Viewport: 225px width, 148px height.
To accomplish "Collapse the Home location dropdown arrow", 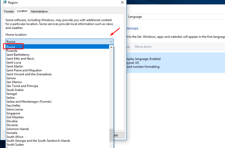I will [111, 42].
